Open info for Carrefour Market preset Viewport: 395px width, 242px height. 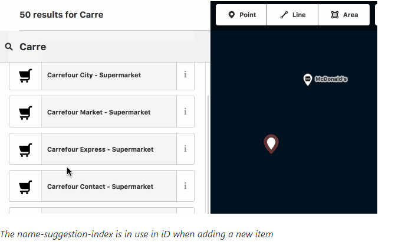click(185, 112)
